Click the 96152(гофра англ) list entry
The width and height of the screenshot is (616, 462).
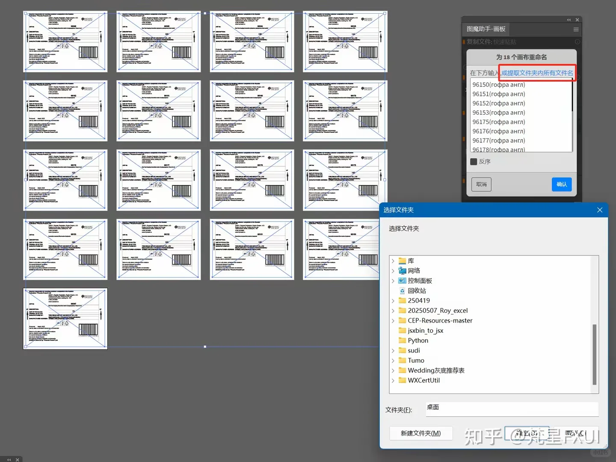click(x=499, y=104)
